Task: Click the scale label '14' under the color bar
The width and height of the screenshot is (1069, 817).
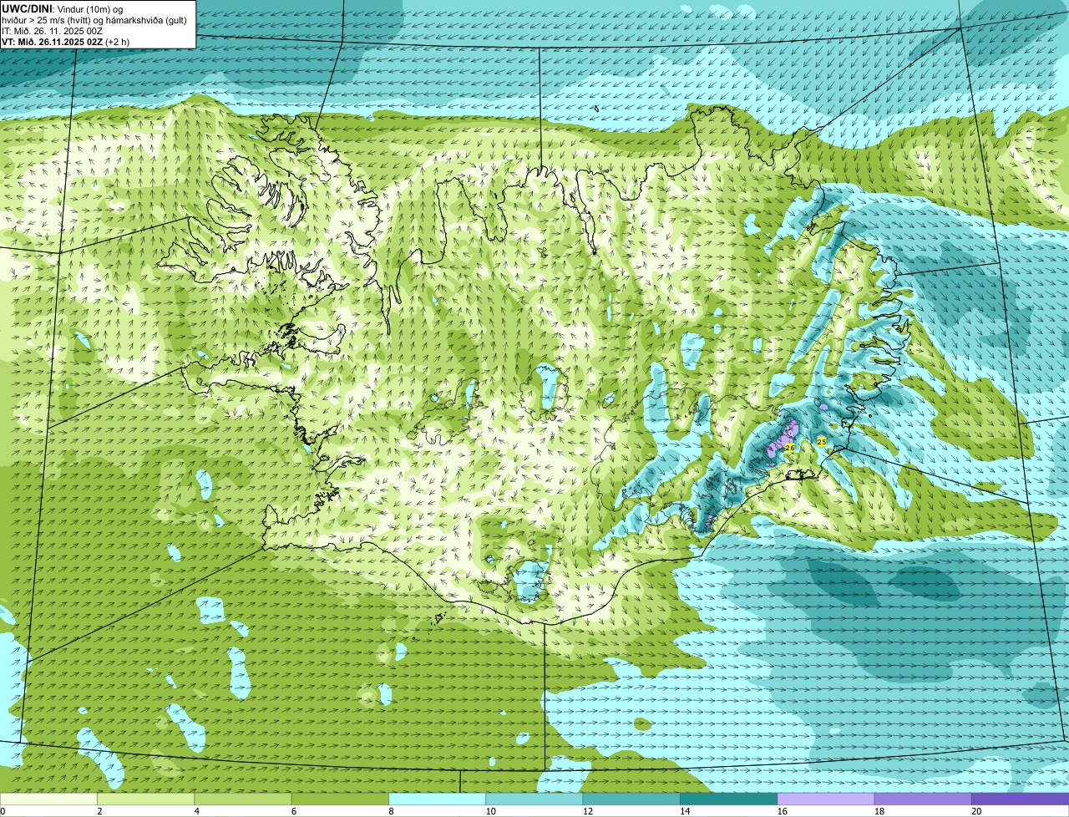Action: [x=684, y=811]
